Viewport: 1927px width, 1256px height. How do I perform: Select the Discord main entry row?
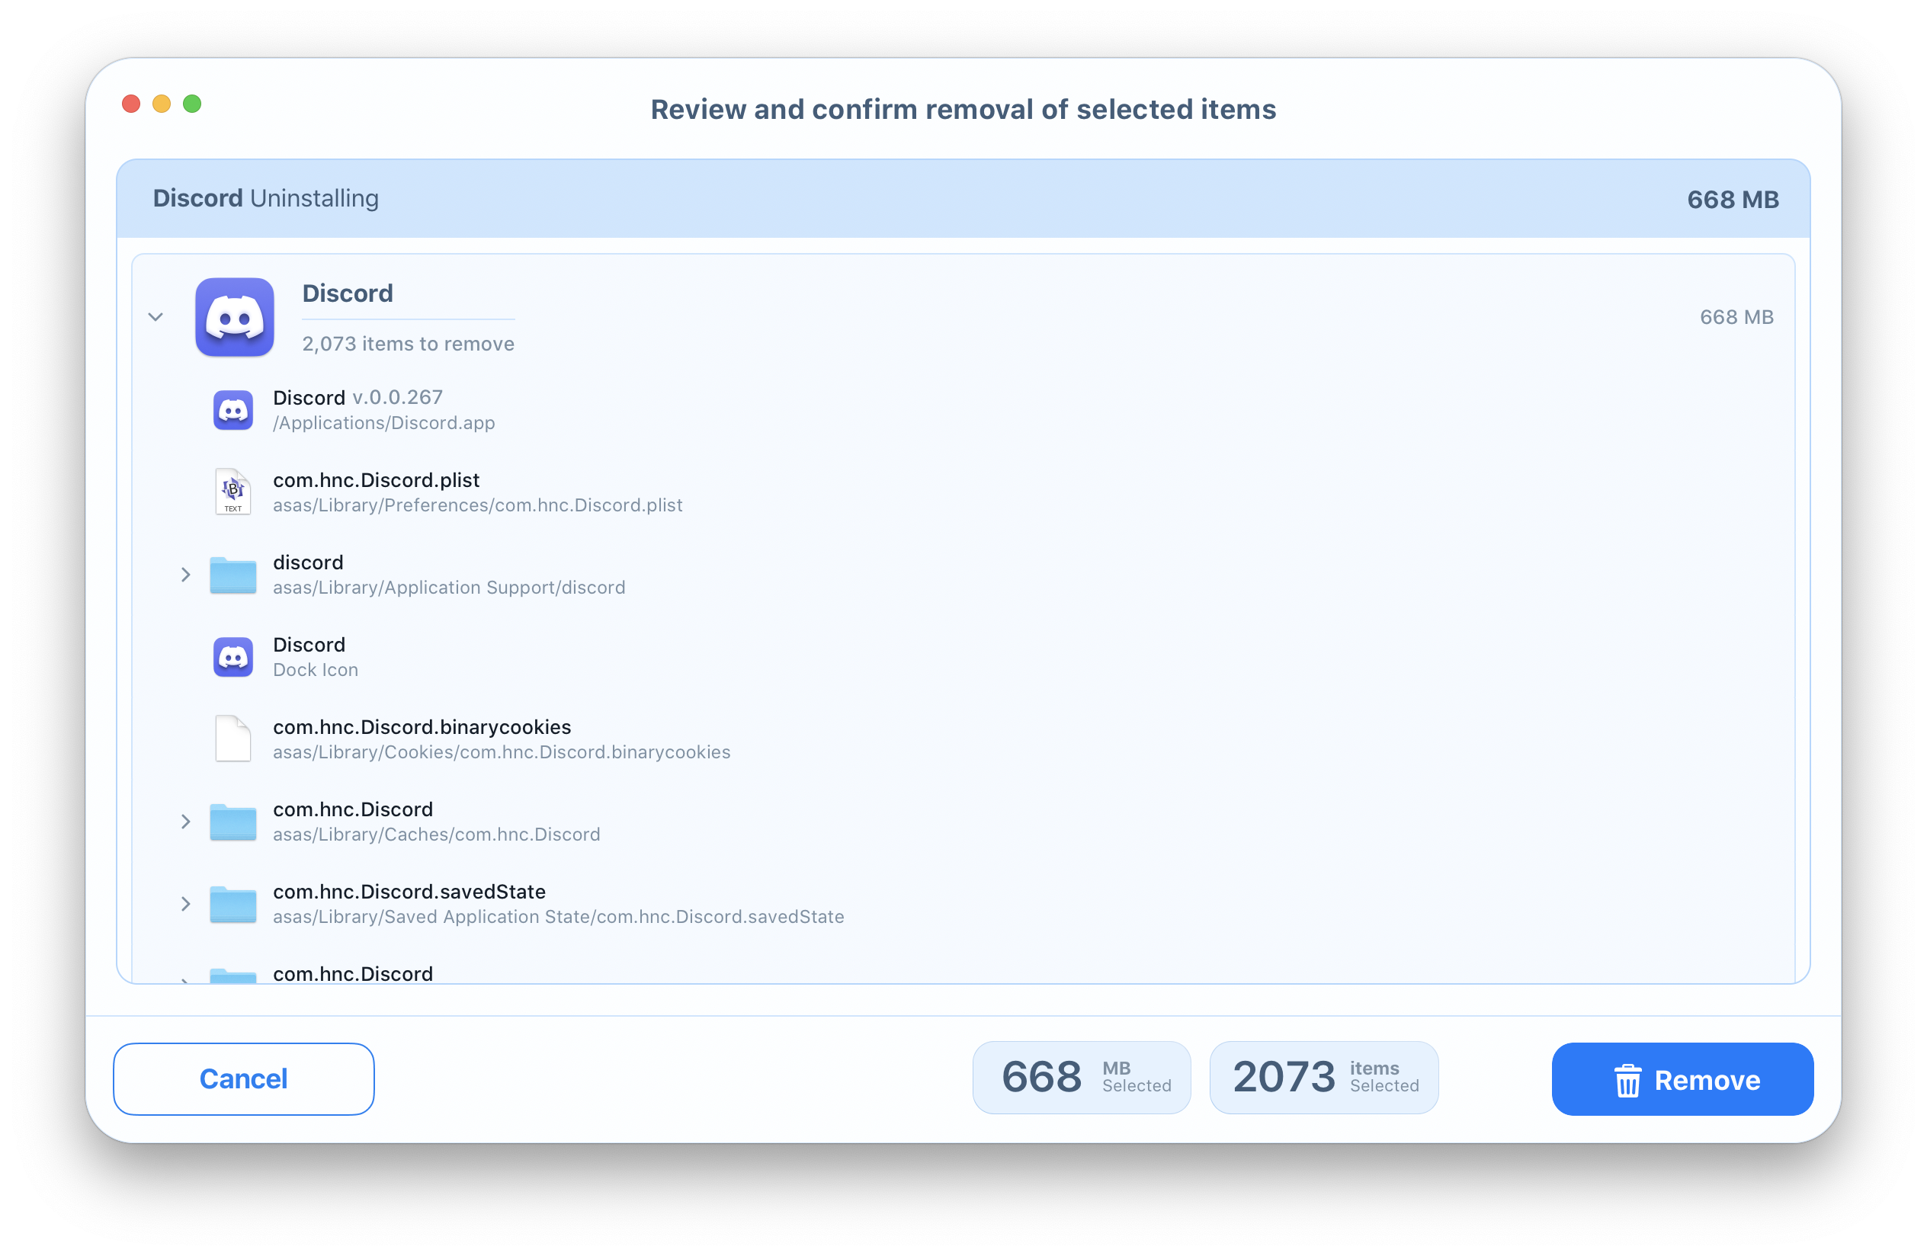coord(963,316)
